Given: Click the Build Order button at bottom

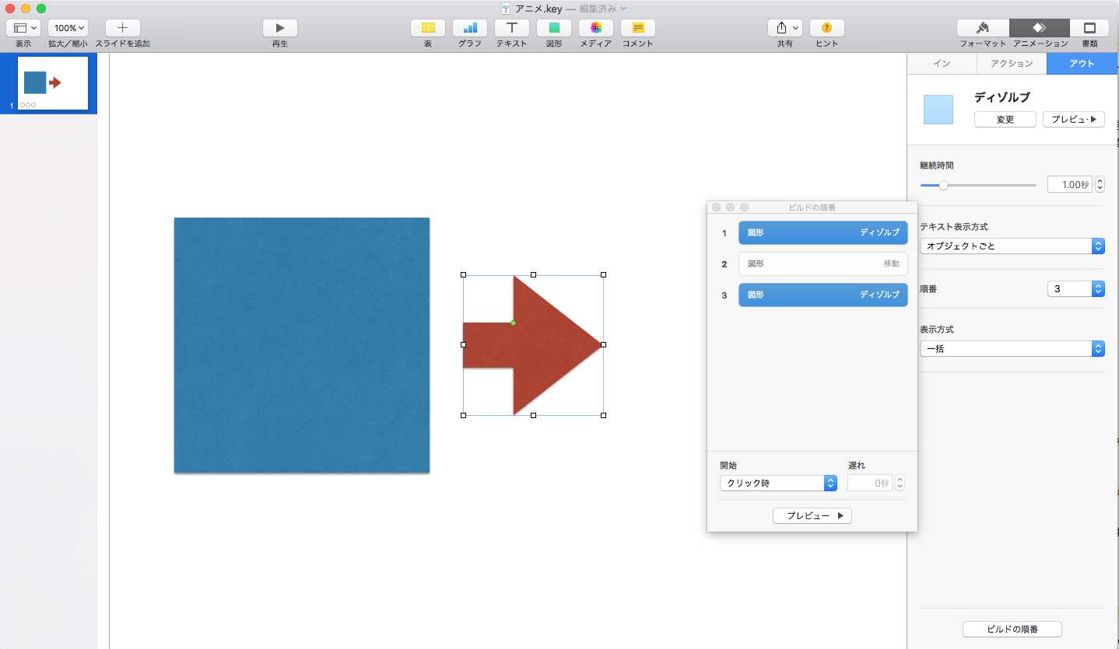Looking at the screenshot, I should point(1012,630).
